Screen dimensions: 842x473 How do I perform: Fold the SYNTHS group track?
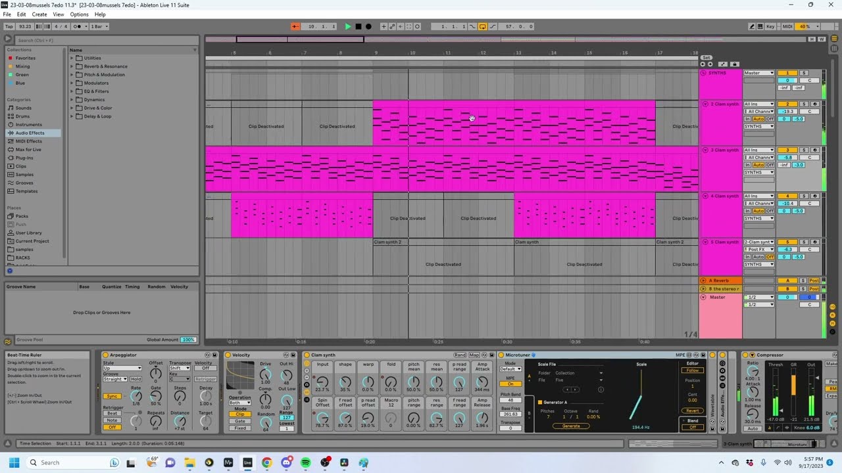coord(703,73)
